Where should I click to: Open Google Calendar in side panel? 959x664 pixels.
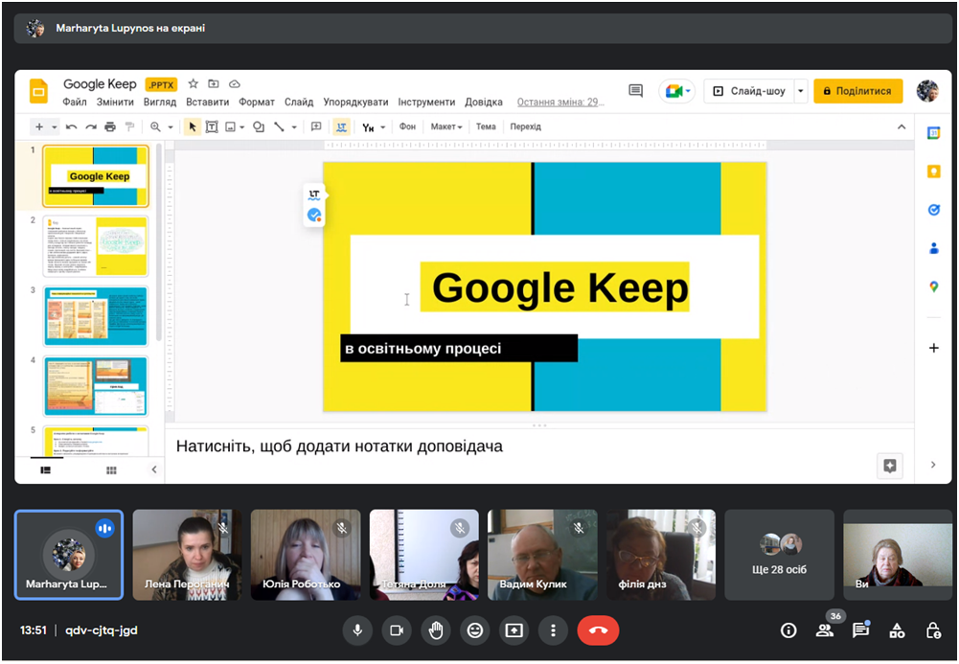(933, 133)
